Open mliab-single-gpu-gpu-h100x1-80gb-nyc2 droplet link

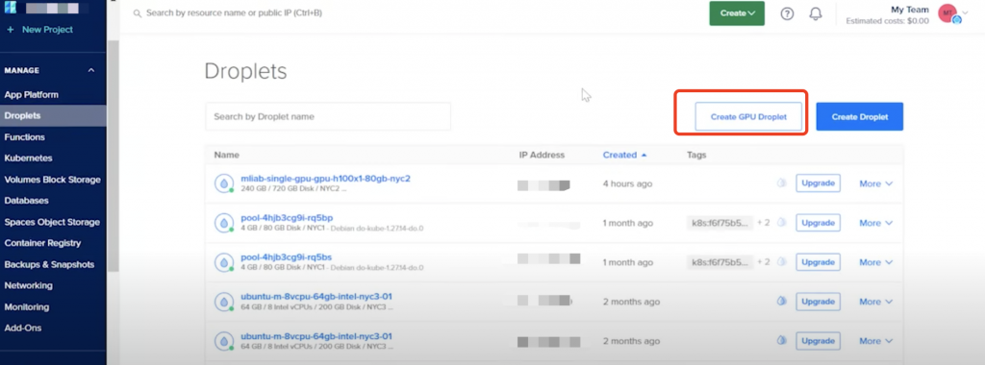(325, 178)
